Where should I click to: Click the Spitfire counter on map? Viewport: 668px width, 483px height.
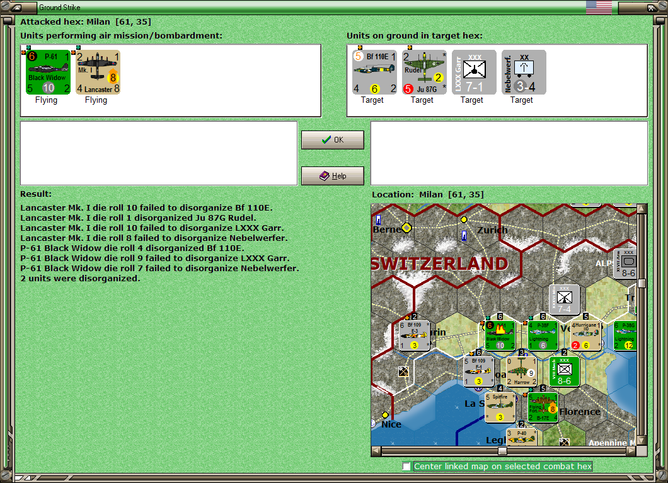500,407
